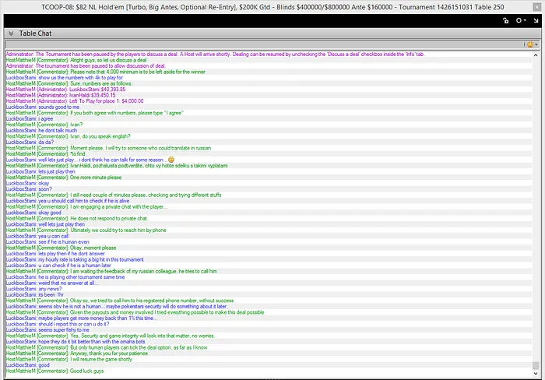This screenshot has height=380, width=545.
Task: Click the diagonal arrow icon at top right
Action: pos(535,19)
